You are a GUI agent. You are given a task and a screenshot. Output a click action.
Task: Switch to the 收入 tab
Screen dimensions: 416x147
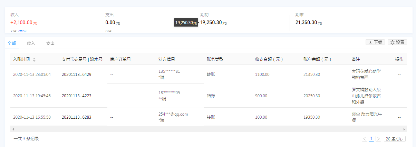coord(31,43)
